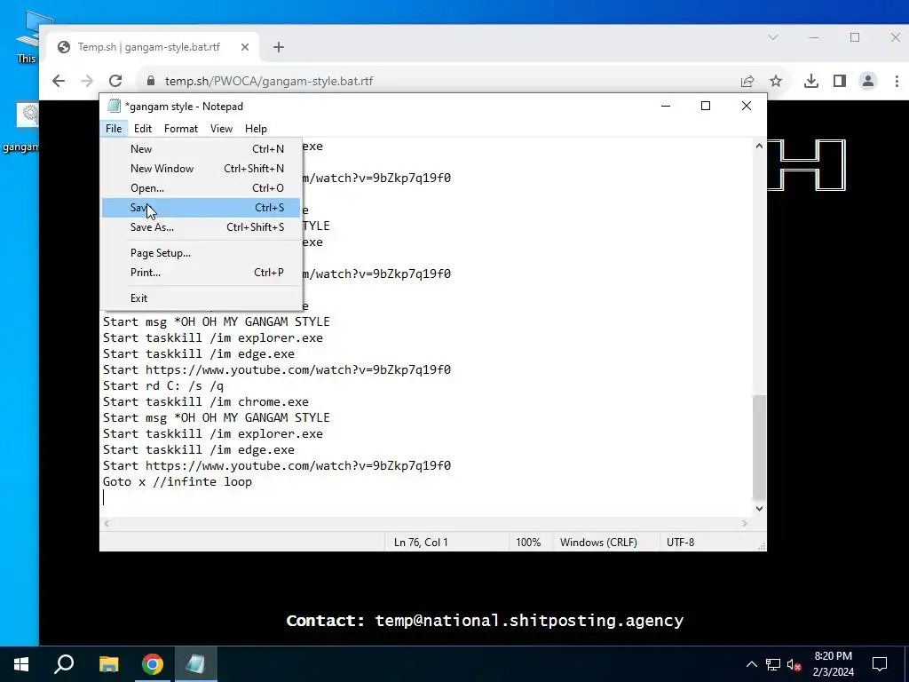Click the Notepad taskbar icon
This screenshot has height=682, width=909.
195,664
